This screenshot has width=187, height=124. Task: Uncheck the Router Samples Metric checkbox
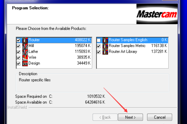pos(98,46)
